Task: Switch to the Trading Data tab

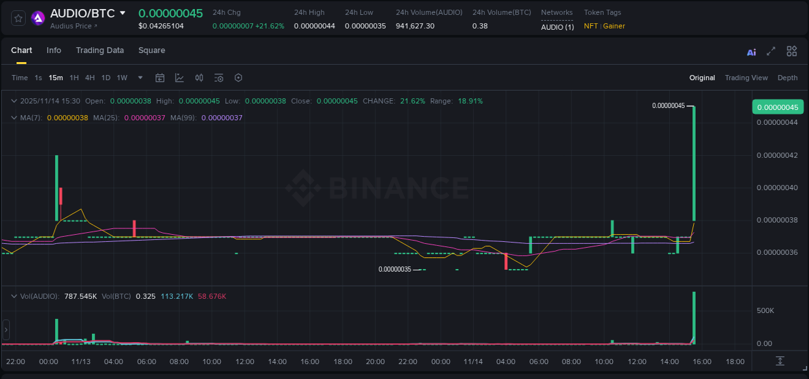Action: [x=100, y=50]
